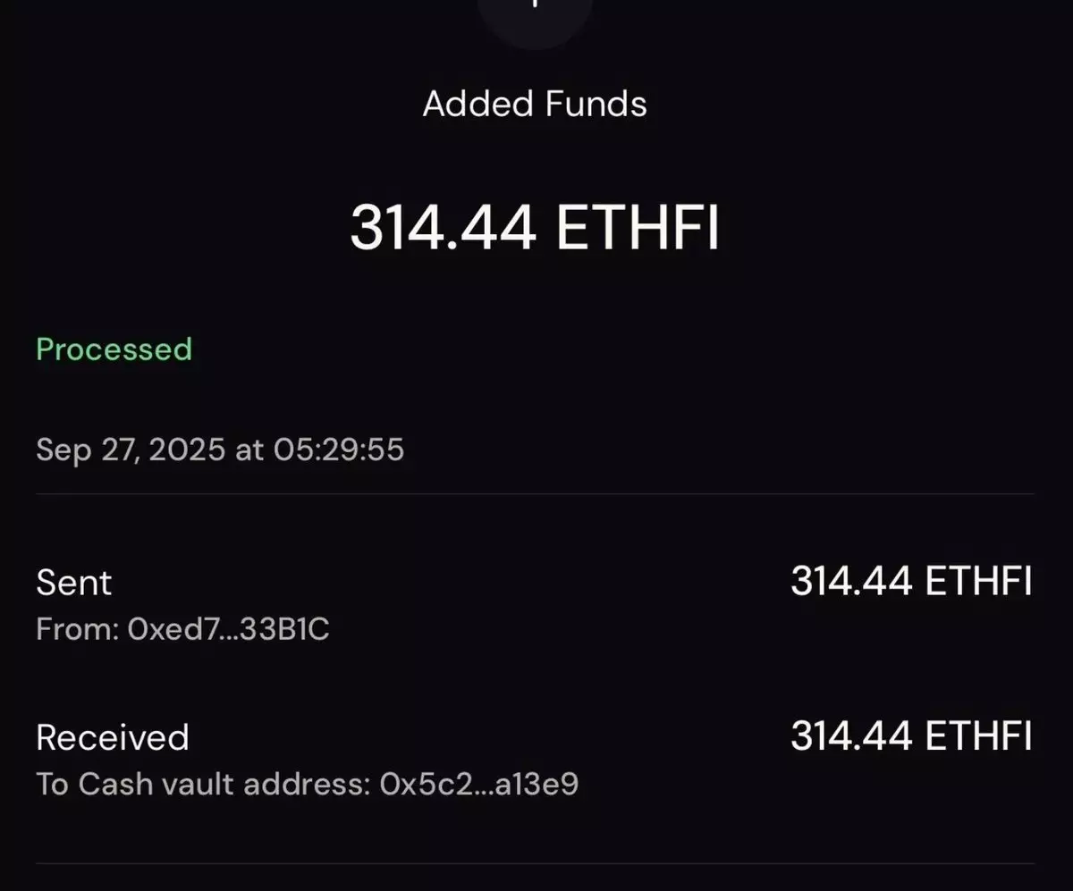This screenshot has width=1073, height=891.
Task: Click the Added Funds title
Action: (535, 104)
